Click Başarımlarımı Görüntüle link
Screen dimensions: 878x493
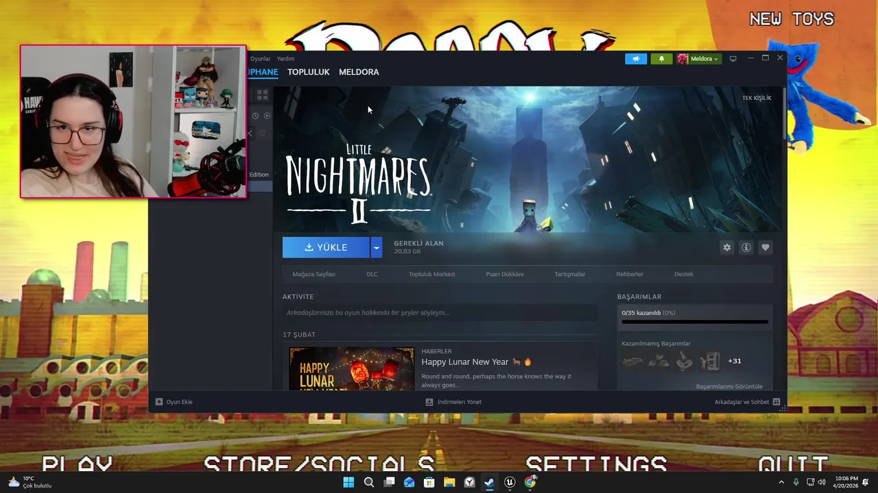coord(729,386)
